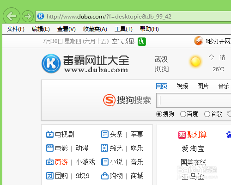The height and width of the screenshot is (185, 231).
Task: Click the TV icon beside 电视剧
Action: click(x=50, y=134)
